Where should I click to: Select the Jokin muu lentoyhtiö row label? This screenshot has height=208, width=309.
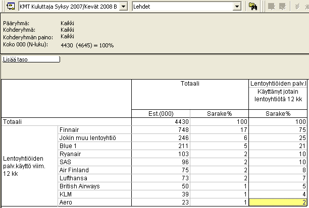94,138
